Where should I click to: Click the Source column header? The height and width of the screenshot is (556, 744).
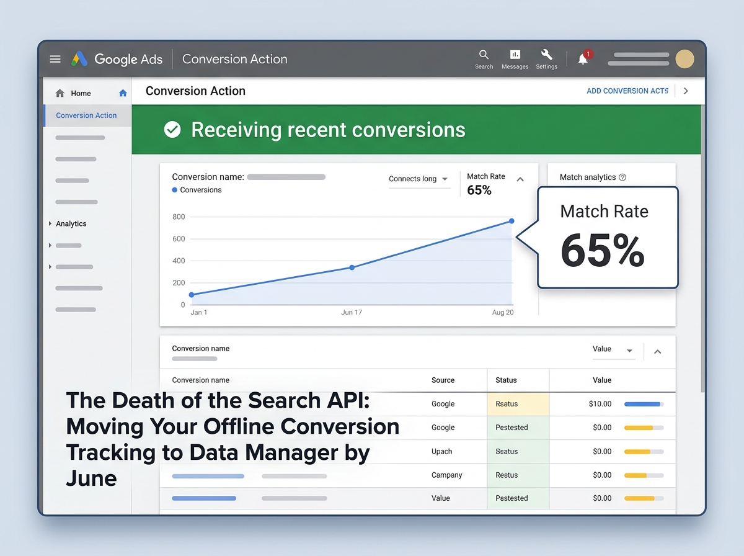pyautogui.click(x=443, y=380)
